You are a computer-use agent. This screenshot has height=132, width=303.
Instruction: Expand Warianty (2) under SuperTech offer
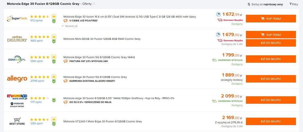[70, 26]
